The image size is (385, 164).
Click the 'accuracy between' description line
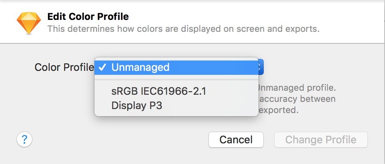tap(297, 99)
